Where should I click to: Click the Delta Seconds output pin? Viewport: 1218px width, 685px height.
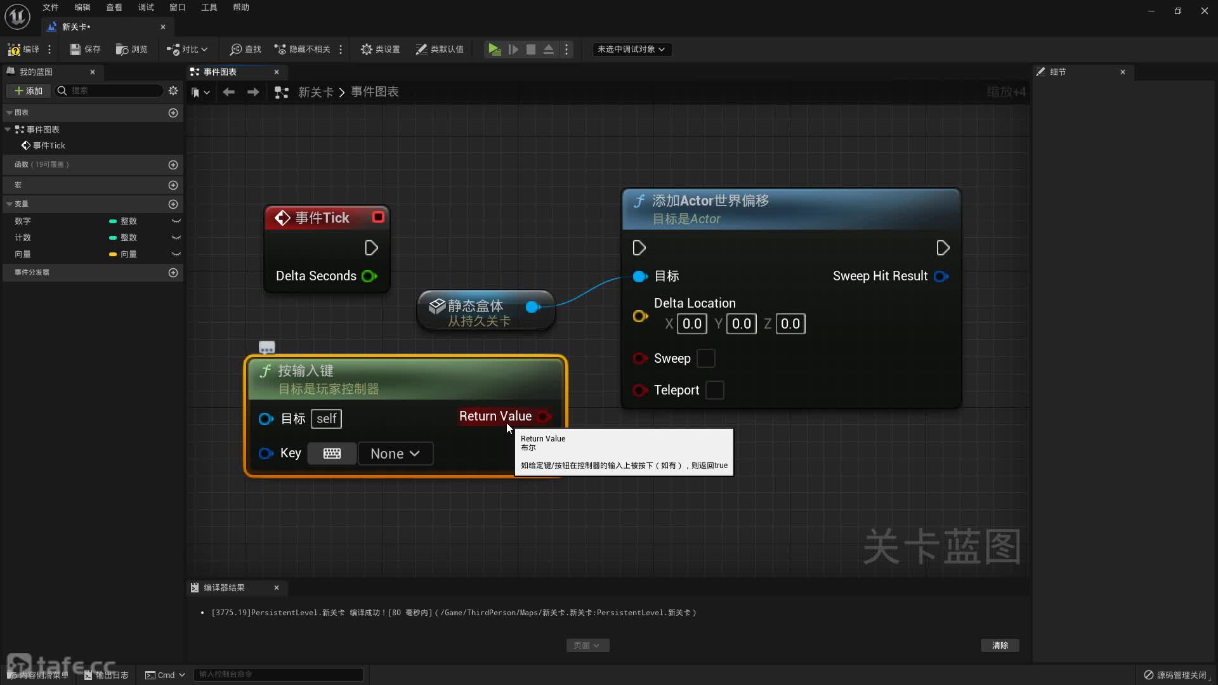coord(369,276)
